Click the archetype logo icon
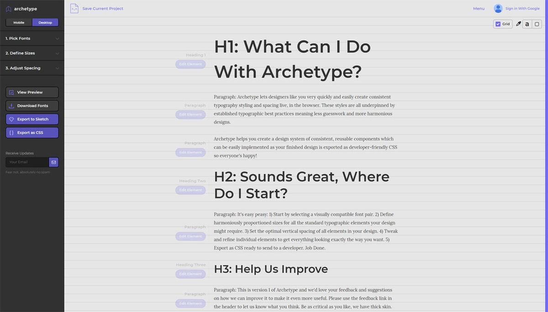Screen dimensions: 548x312 pos(7,8)
